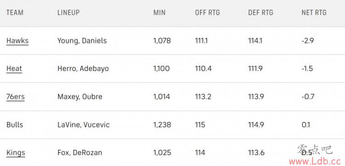
Task: Sort by the MIN column header
Action: pyautogui.click(x=159, y=12)
